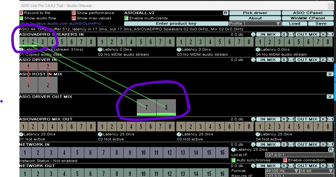Tick the Enable connection checkbox
336x177 pixels.
point(285,160)
